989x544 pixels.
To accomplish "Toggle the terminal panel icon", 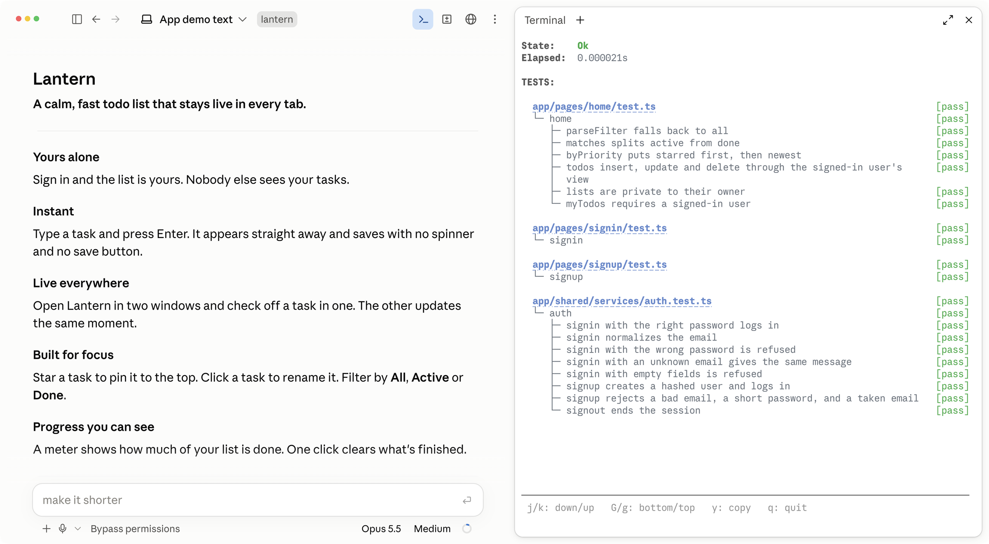I will pyautogui.click(x=423, y=19).
